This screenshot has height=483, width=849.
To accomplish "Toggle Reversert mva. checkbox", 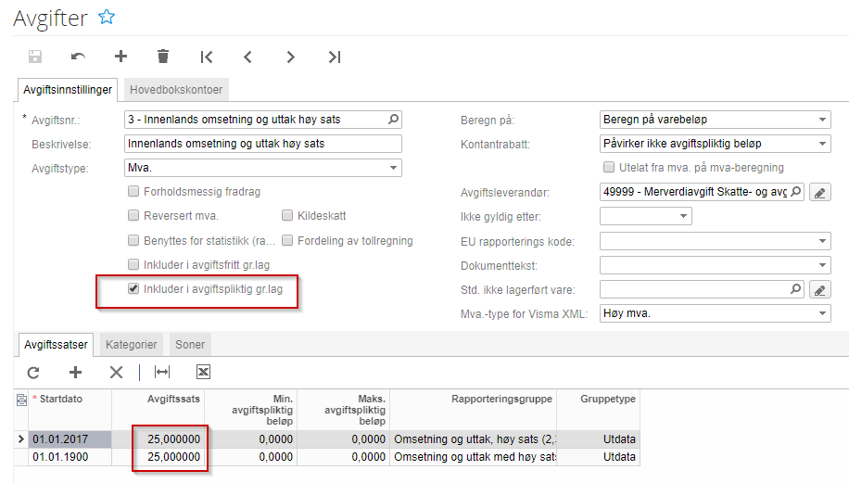I will click(x=134, y=216).
